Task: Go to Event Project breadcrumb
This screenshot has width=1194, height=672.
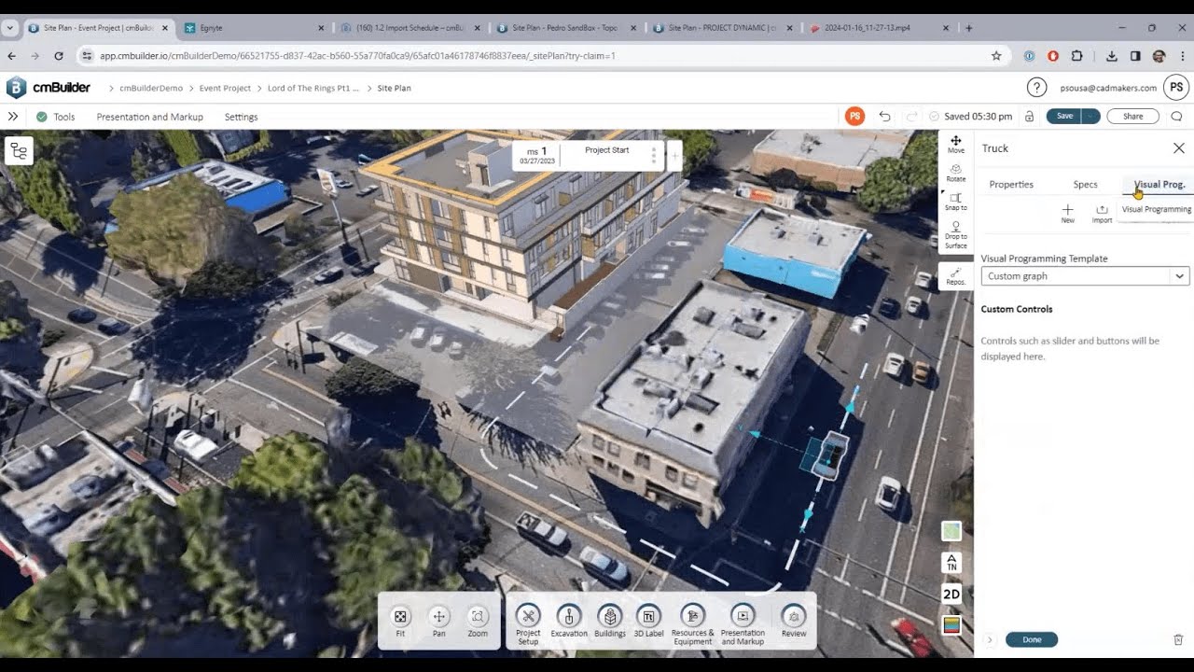Action: (226, 88)
